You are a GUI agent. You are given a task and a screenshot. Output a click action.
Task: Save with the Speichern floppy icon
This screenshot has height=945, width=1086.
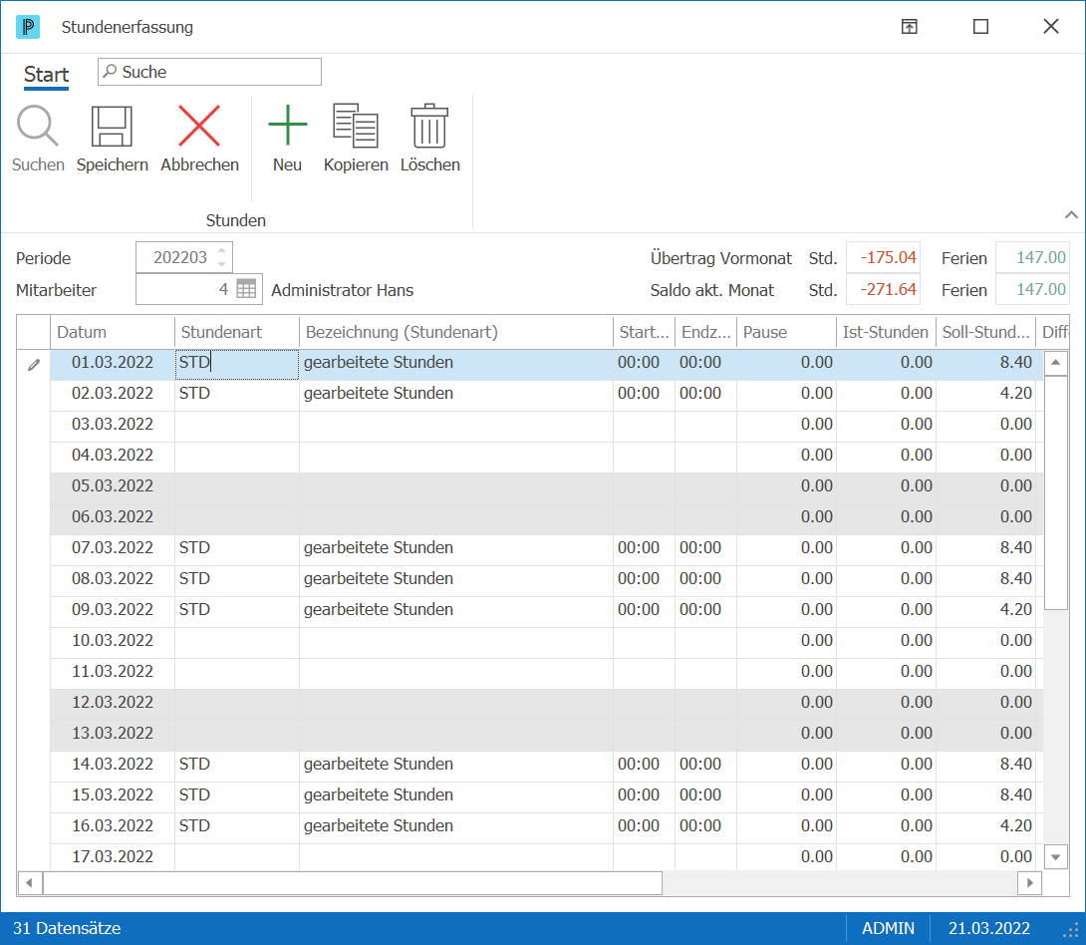[112, 126]
